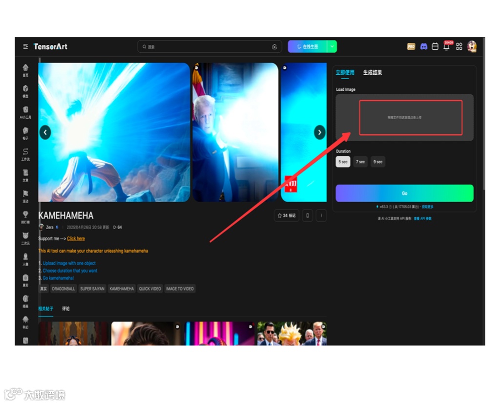The image size is (500, 404).
Task: Open the 人像 portrait category icon
Action: 25,260
